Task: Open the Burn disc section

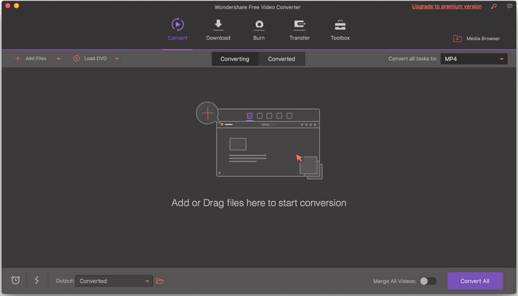Action: (259, 25)
